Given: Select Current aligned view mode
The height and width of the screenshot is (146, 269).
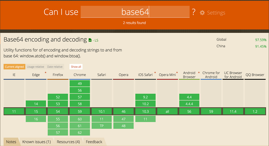Looking at the screenshot, I should [x=14, y=67].
